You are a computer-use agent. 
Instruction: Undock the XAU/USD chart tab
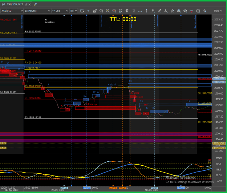point(26,4)
